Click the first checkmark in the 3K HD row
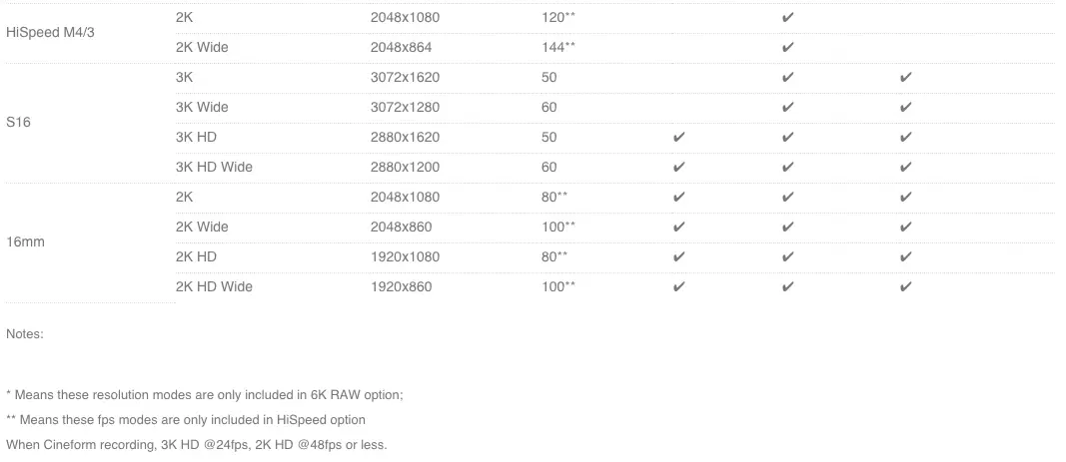The width and height of the screenshot is (1066, 462). [x=677, y=138]
